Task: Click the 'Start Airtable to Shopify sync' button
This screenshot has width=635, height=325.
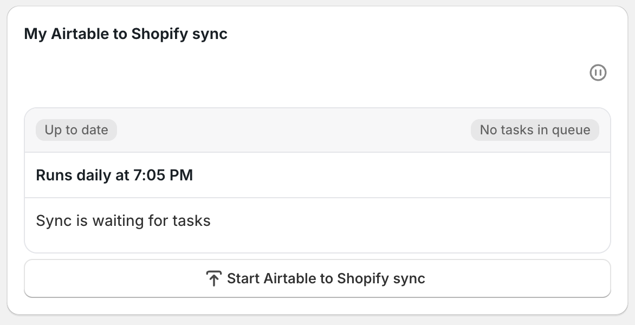Action: [x=317, y=278]
